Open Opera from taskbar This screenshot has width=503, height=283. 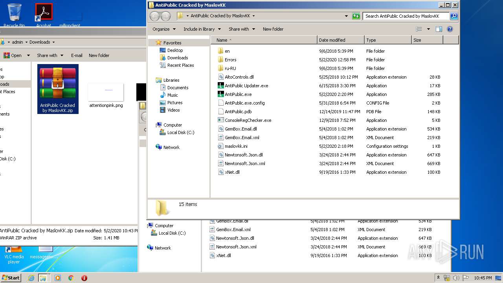84,278
